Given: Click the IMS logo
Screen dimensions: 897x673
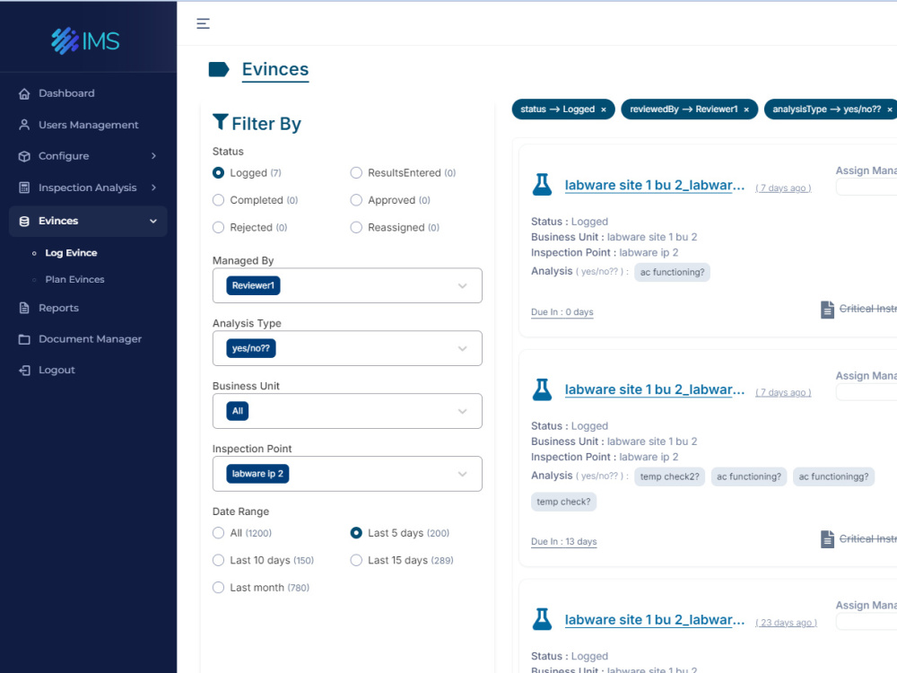Looking at the screenshot, I should 85,40.
